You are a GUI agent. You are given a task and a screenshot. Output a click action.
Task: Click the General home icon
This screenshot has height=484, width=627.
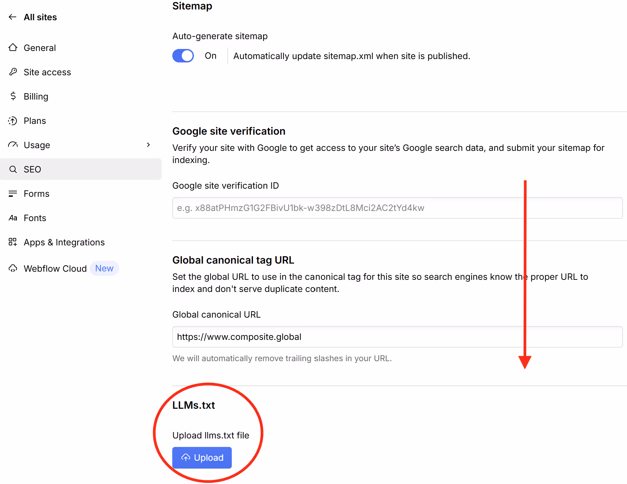[13, 48]
